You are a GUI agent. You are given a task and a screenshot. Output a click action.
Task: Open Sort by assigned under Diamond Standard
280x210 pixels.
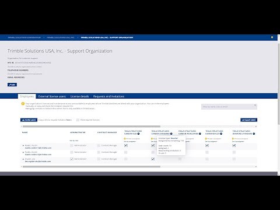[238, 142]
